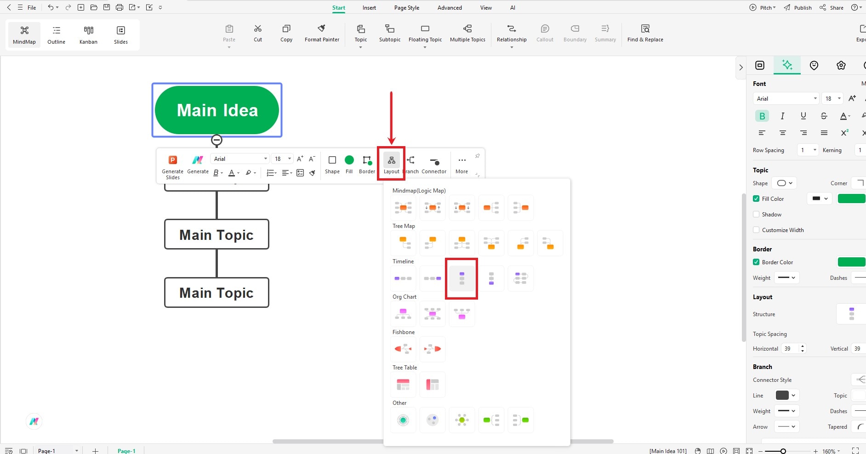The width and height of the screenshot is (866, 454).
Task: Open Row Spacing dropdown
Action: [x=808, y=150]
